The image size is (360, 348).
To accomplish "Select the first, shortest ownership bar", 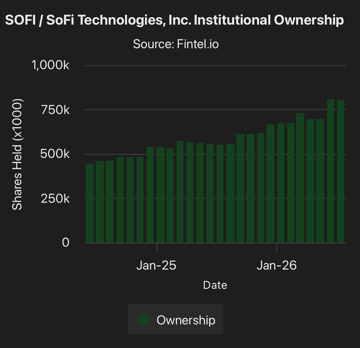I will (90, 203).
